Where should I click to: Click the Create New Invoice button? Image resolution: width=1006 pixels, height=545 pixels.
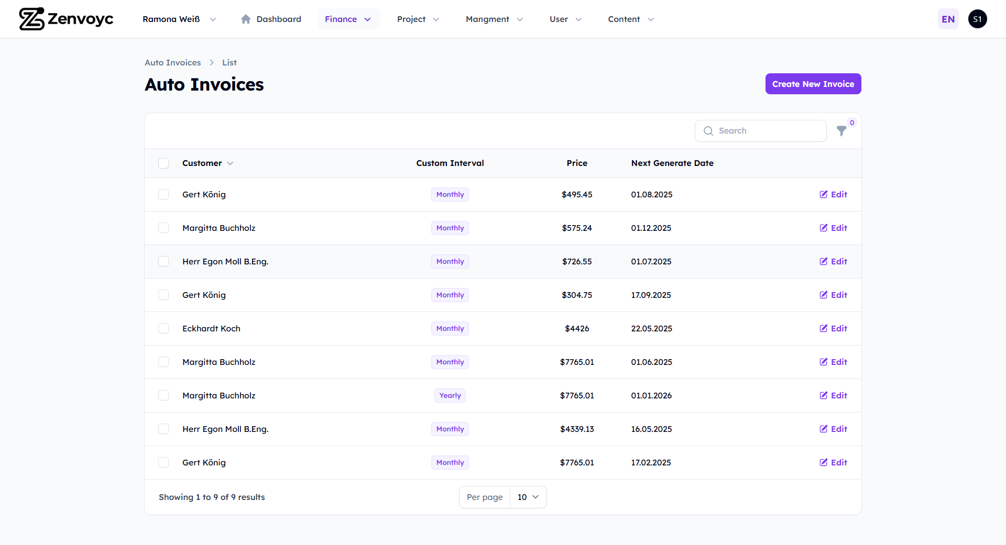(x=813, y=84)
